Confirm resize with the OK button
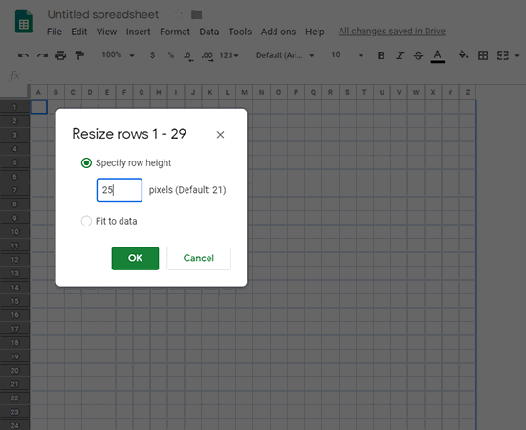The width and height of the screenshot is (526, 430). click(135, 258)
